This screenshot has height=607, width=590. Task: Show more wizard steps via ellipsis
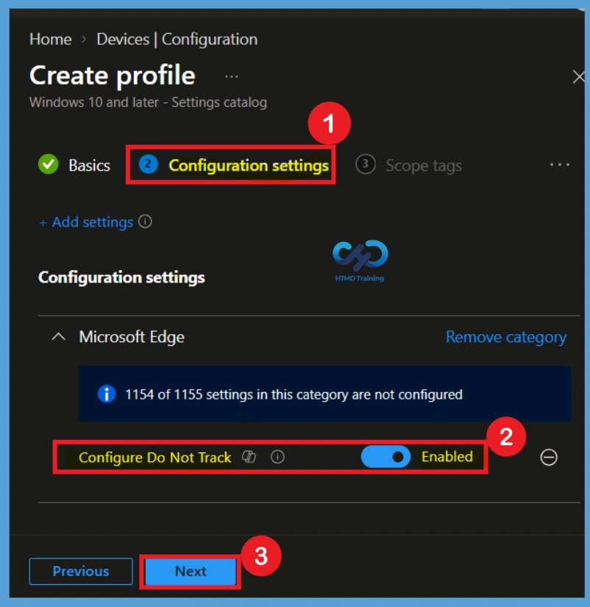coord(560,165)
